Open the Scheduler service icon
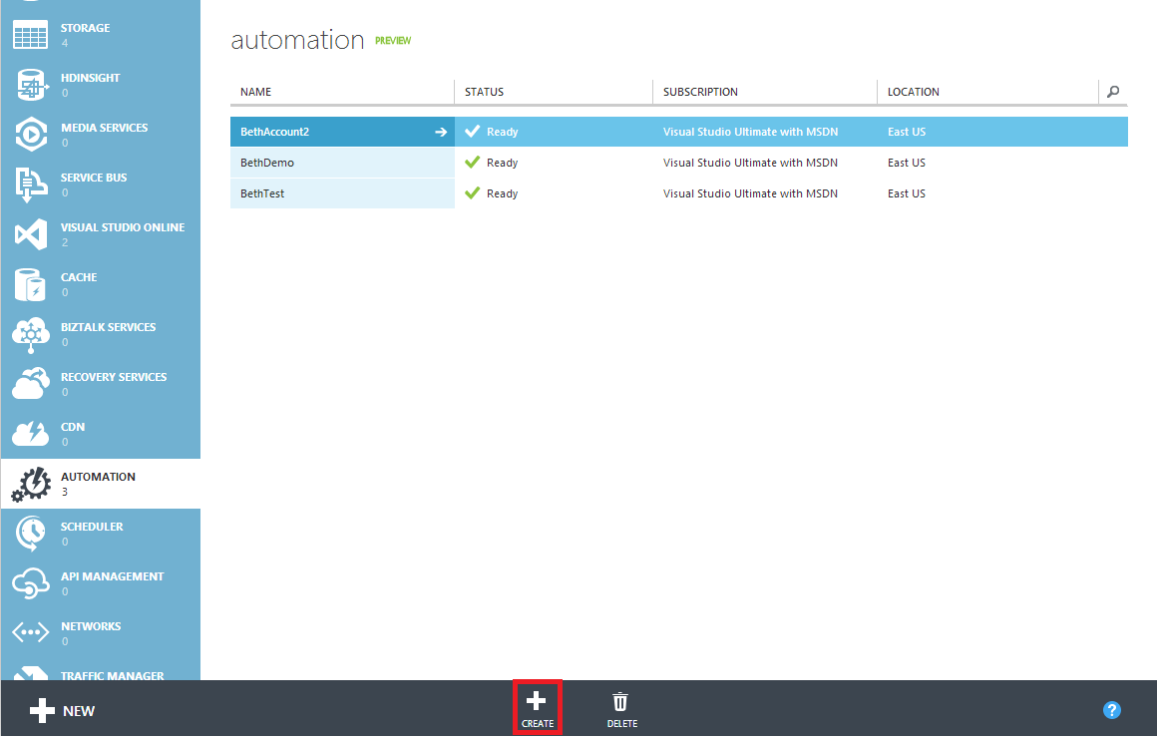 pyautogui.click(x=30, y=533)
